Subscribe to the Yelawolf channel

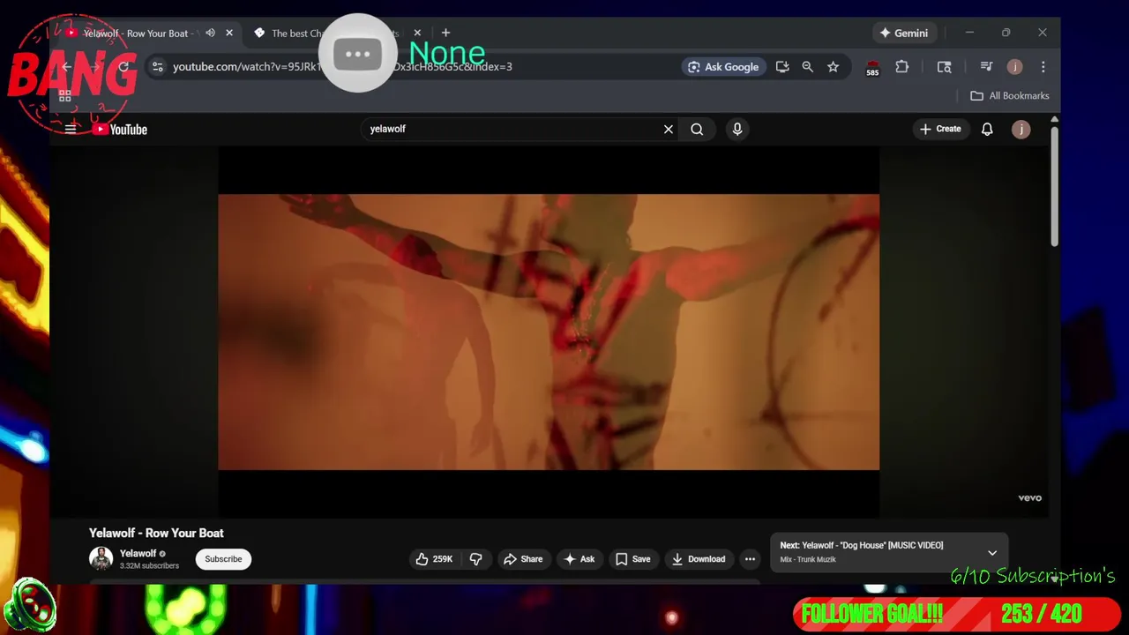coord(223,559)
